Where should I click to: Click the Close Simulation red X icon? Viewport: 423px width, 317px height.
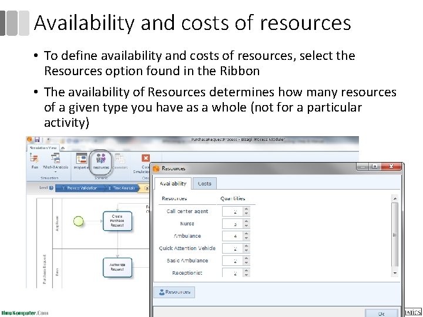tap(146, 158)
